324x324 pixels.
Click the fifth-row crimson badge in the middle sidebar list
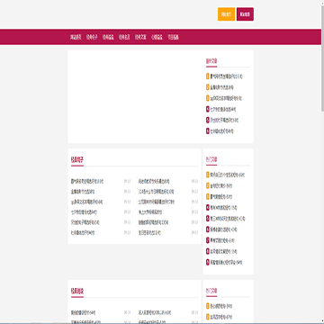[208, 219]
